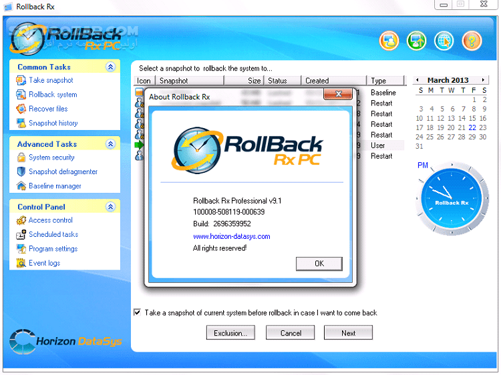Click the Event logs magnifier icon
The width and height of the screenshot is (501, 375).
(21, 263)
